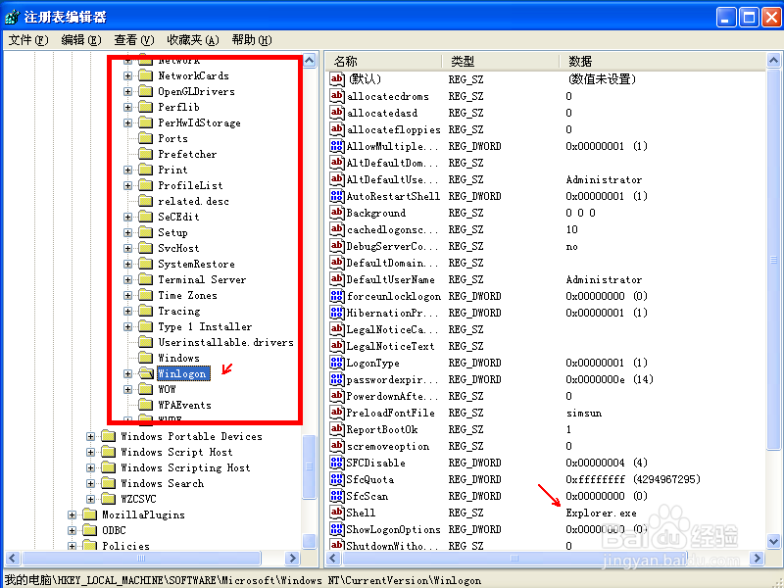Click the folder icon of Windows Search key
This screenshot has width=784, height=588.
(108, 483)
